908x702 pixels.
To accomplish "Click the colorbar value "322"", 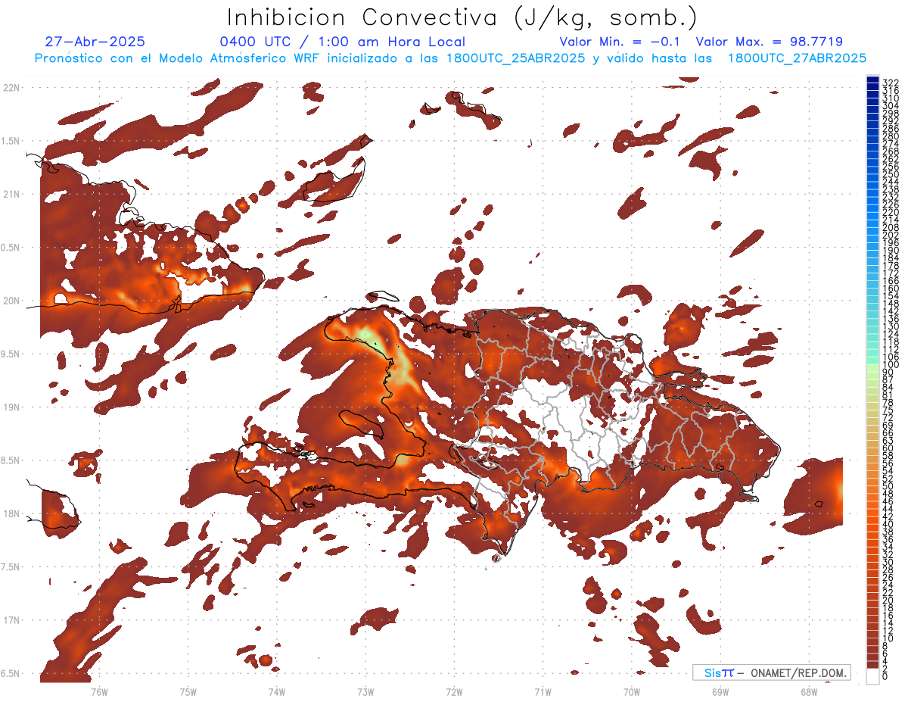I will [x=891, y=82].
